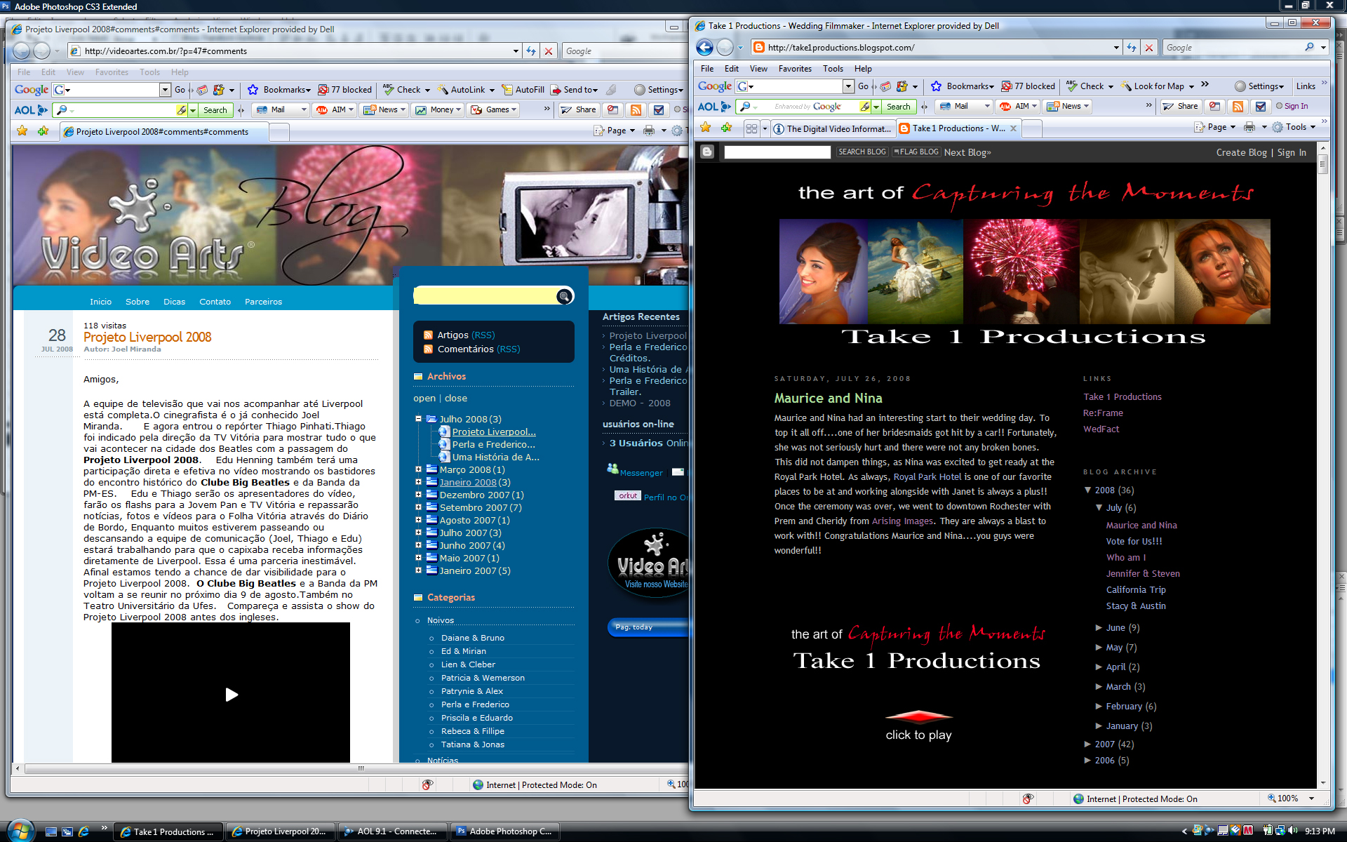
Task: Stop loading the Projeto Liverpool page
Action: coord(549,51)
